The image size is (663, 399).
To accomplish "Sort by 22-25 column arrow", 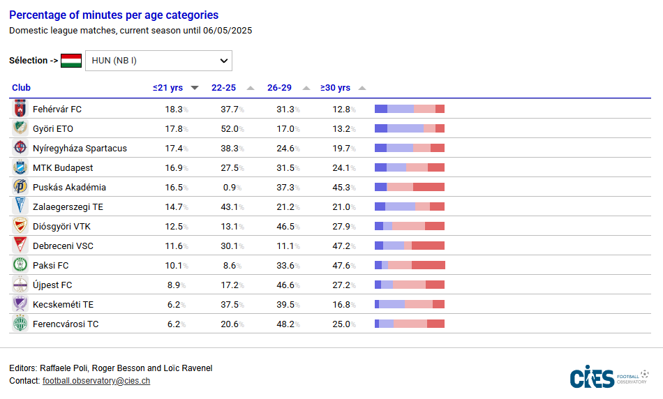I will tap(251, 88).
